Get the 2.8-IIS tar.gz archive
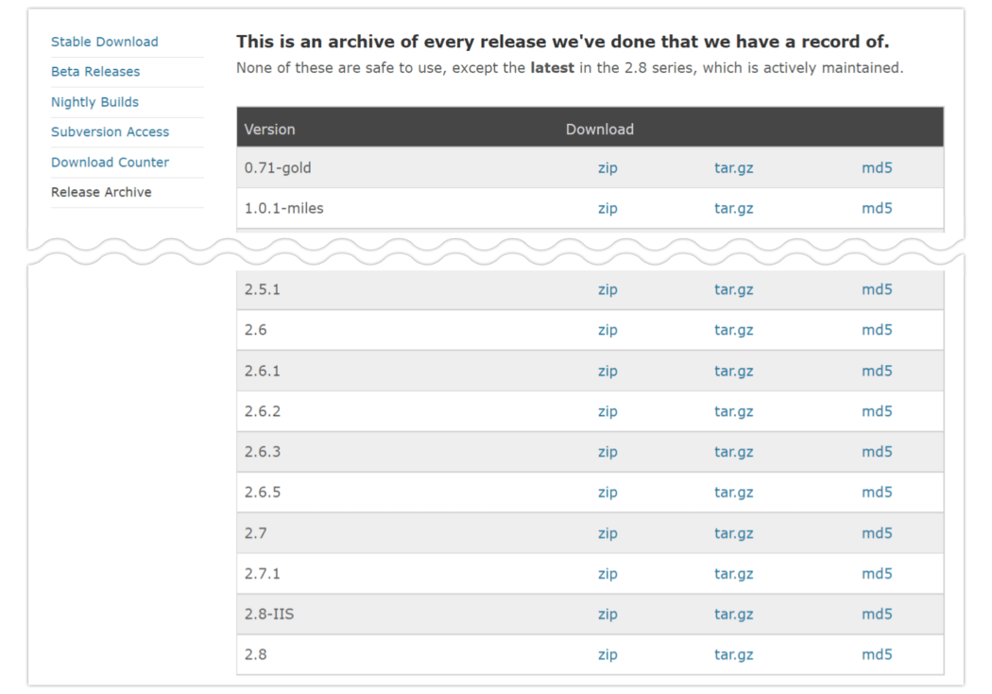This screenshot has width=992, height=694. coord(733,615)
